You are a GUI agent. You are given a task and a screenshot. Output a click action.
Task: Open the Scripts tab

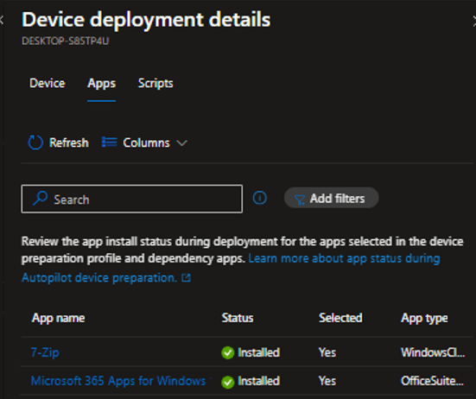(x=155, y=83)
